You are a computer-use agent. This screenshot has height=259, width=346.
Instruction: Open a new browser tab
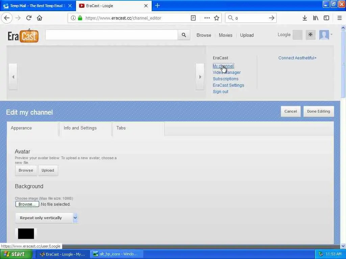[x=157, y=5]
